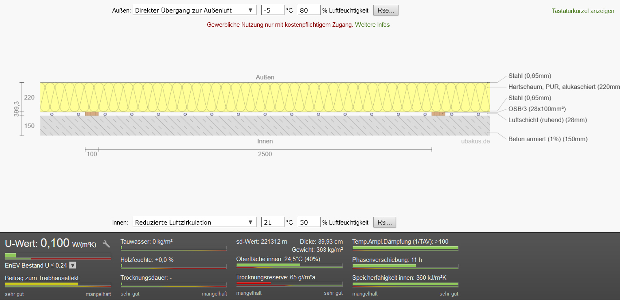Open the Außen boundary condition dropdown
Viewport: 620px width, 300px height.
(194, 11)
